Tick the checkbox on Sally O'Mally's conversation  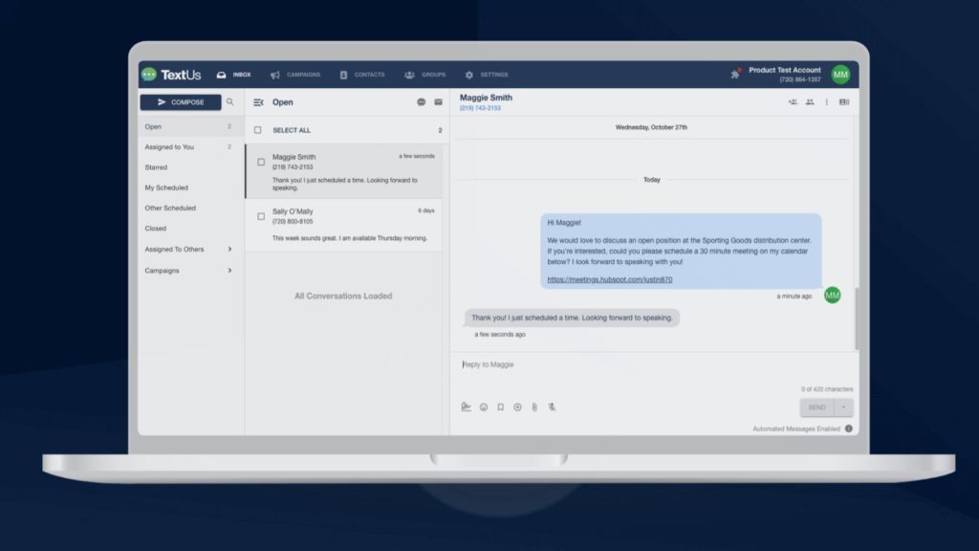(x=261, y=216)
